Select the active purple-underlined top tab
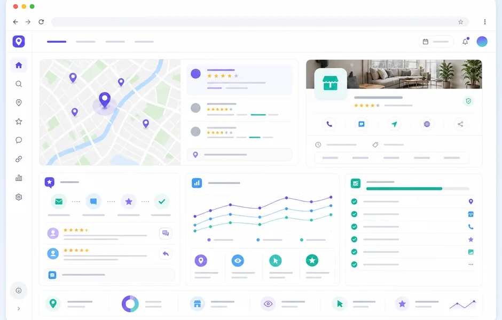This screenshot has height=320, width=502. point(57,42)
